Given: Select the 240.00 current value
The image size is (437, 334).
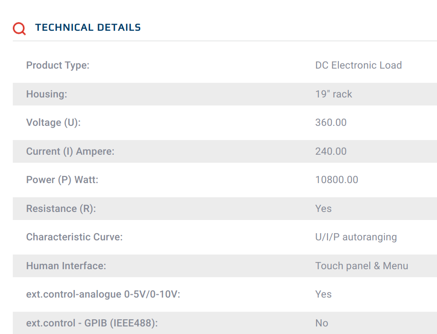Looking at the screenshot, I should tap(331, 151).
